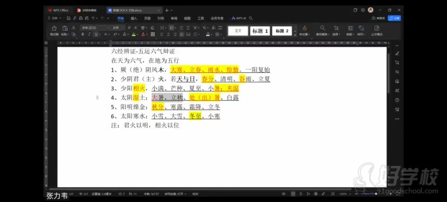Switch to the 引用 (References) tab

(160, 18)
